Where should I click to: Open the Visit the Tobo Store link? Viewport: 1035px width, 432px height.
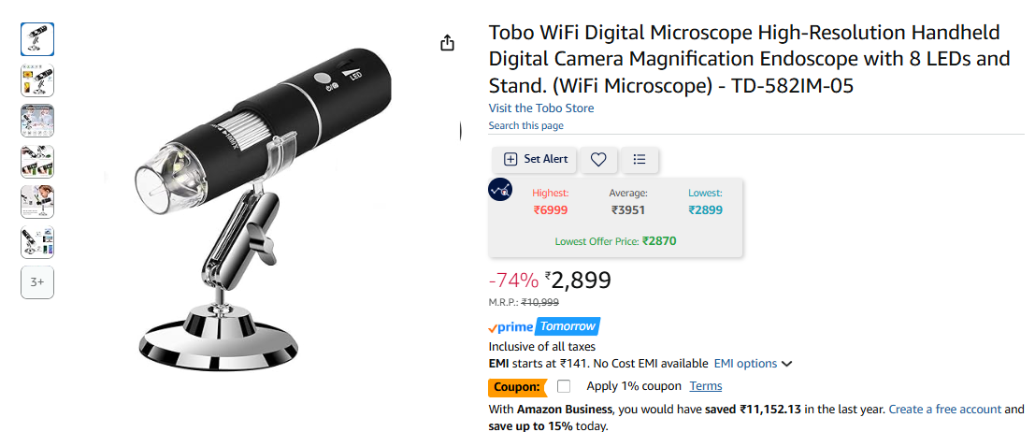pyautogui.click(x=541, y=108)
